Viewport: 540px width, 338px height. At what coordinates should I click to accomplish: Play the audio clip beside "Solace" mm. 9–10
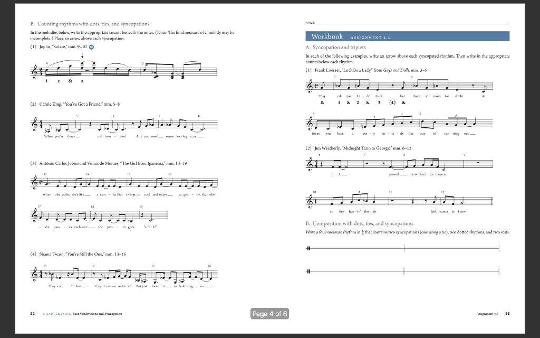91,46
